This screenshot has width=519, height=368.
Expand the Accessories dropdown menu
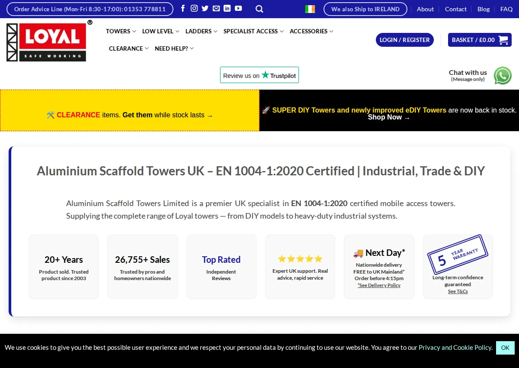coord(311,31)
